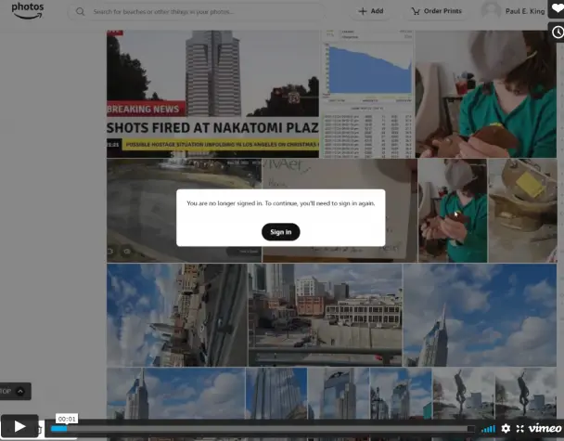Add video to Watch Later clock icon
The image size is (564, 441).
click(x=557, y=32)
